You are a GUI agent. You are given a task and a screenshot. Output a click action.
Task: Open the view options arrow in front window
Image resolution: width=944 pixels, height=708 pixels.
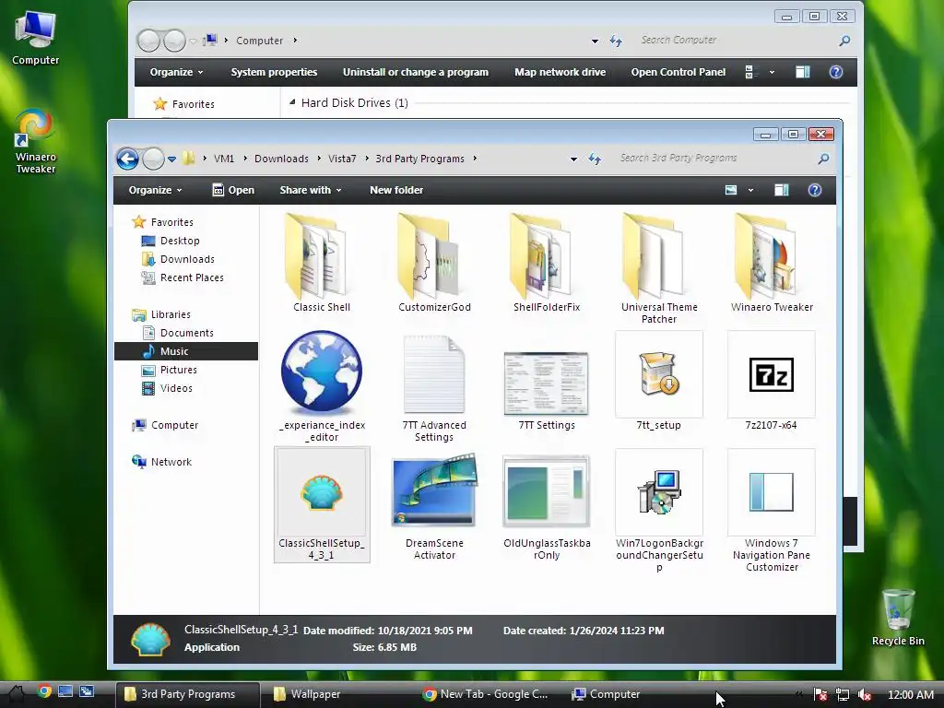(x=750, y=190)
